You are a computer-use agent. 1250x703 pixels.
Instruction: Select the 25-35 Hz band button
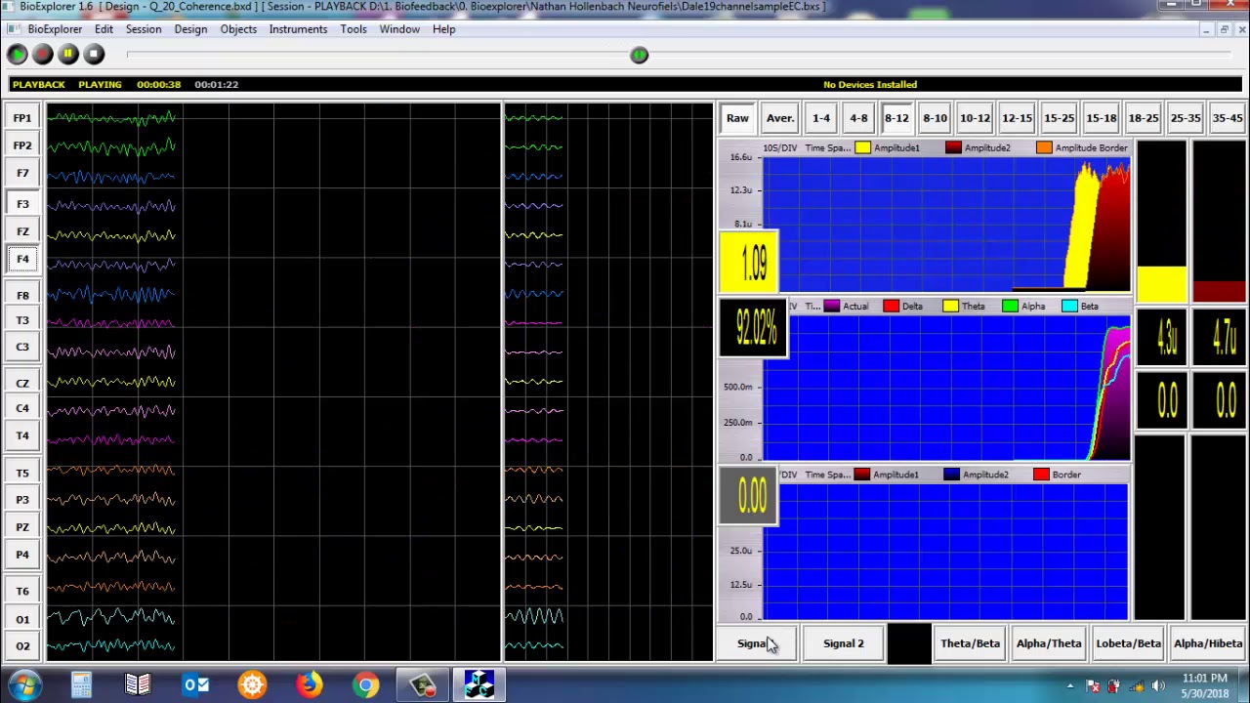pyautogui.click(x=1186, y=118)
